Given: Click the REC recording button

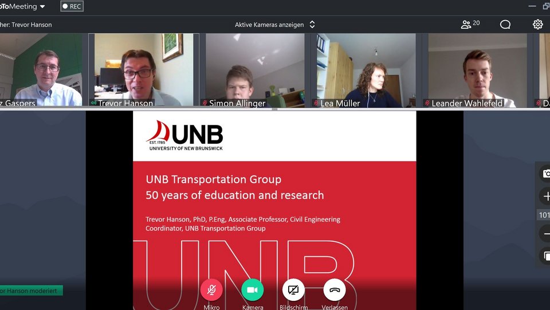Looking at the screenshot, I should (72, 6).
